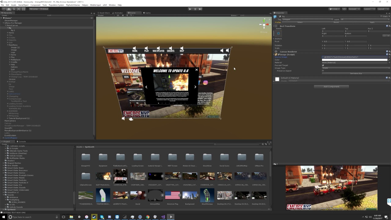
Task: Select the Move tool
Action: pyautogui.click(x=9, y=9)
